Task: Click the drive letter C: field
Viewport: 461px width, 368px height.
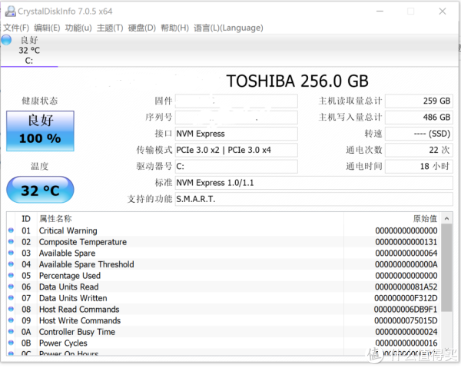Action: pyautogui.click(x=237, y=167)
